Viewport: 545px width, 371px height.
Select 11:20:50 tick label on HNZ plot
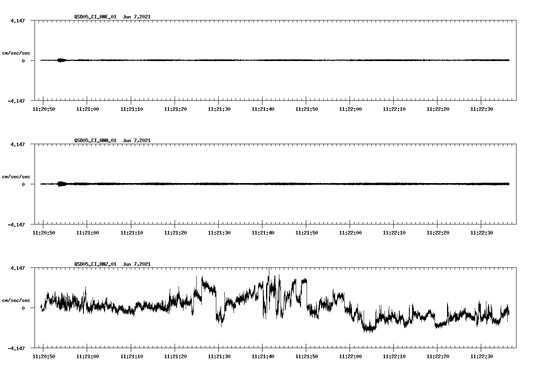(43, 357)
